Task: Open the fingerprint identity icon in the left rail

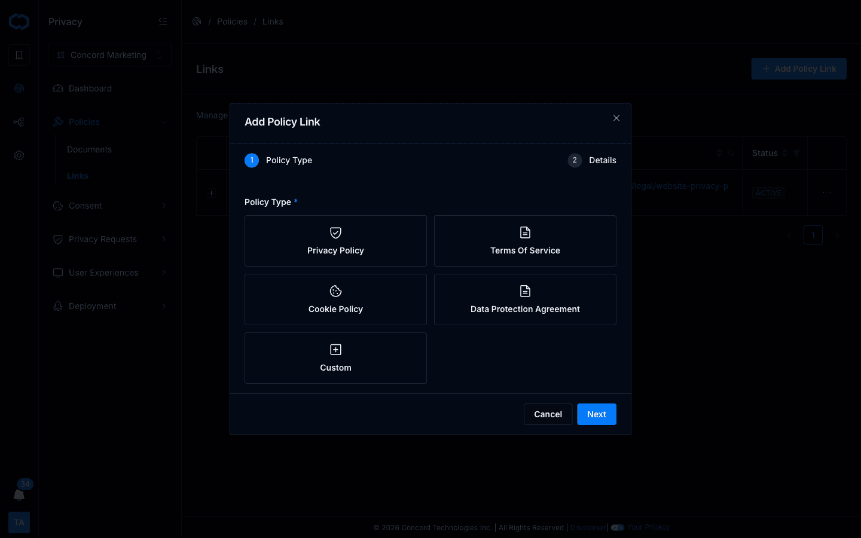Action: point(19,88)
